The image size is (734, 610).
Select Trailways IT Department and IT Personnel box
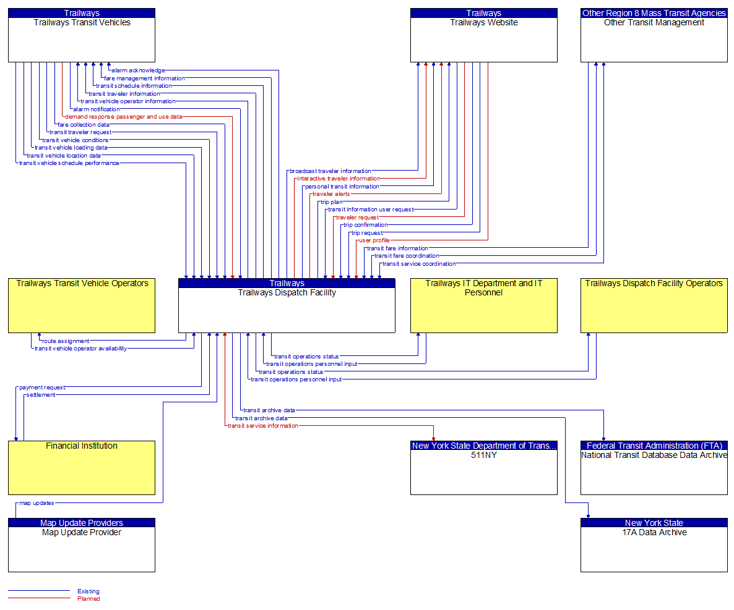[x=483, y=306]
